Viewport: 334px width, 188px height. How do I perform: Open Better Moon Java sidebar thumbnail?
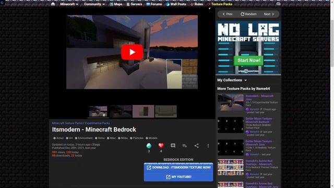pos(231,147)
